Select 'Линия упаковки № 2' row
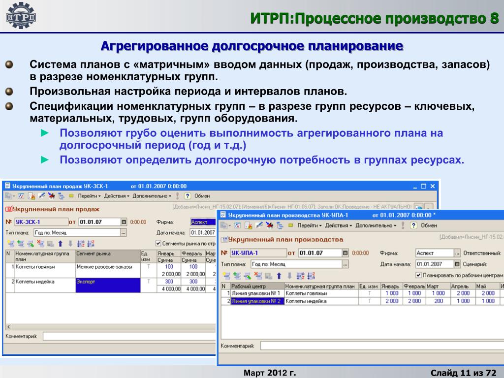504x378 pixels. [257, 301]
